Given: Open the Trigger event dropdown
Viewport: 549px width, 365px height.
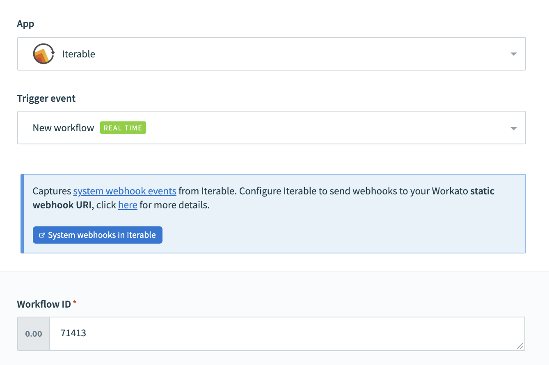Looking at the screenshot, I should tap(271, 128).
